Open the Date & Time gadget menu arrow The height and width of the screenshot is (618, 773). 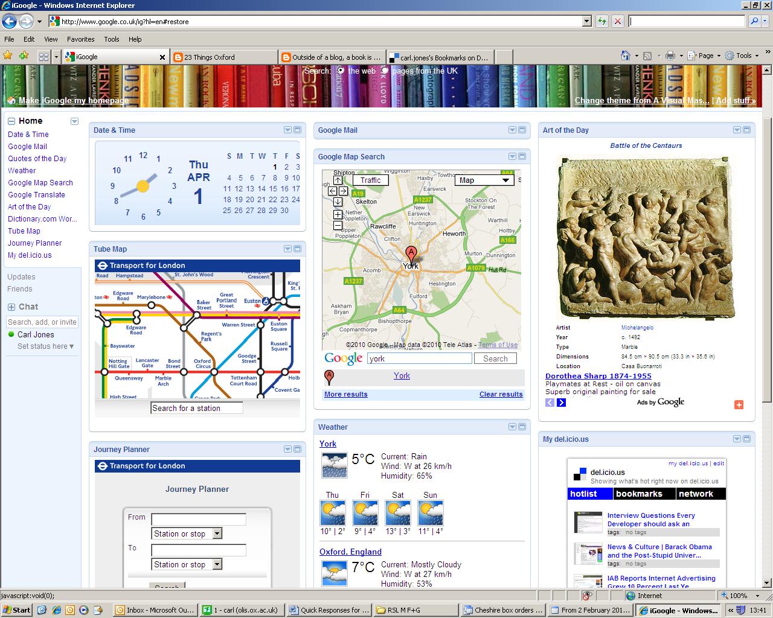[287, 130]
